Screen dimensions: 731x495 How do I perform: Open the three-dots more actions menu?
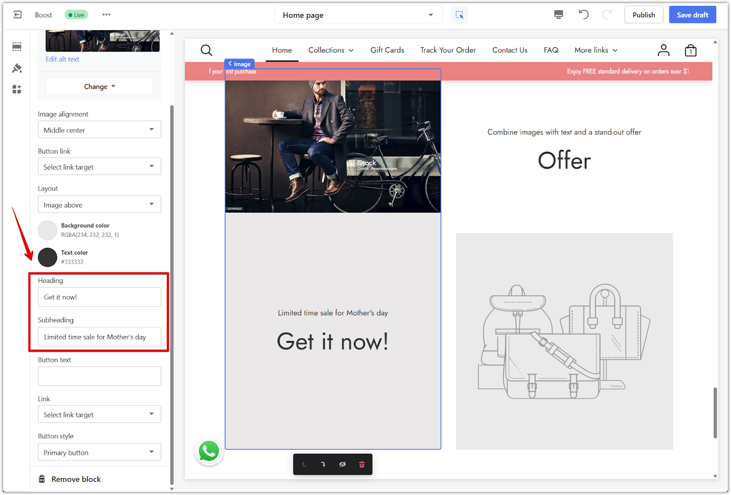[x=106, y=15]
